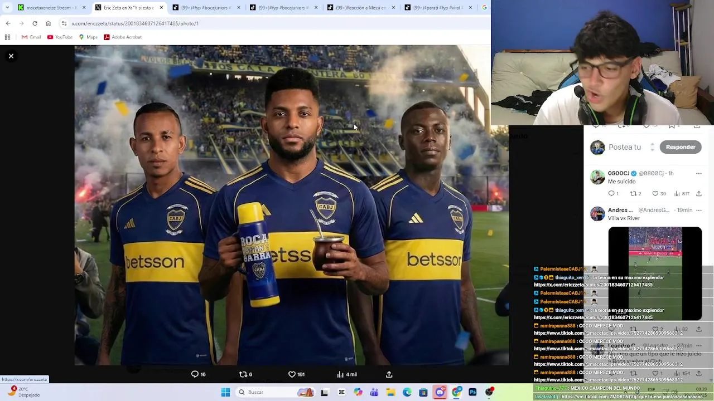Open the Maps bookmark
Viewport: 714px width, 401px height.
88,37
